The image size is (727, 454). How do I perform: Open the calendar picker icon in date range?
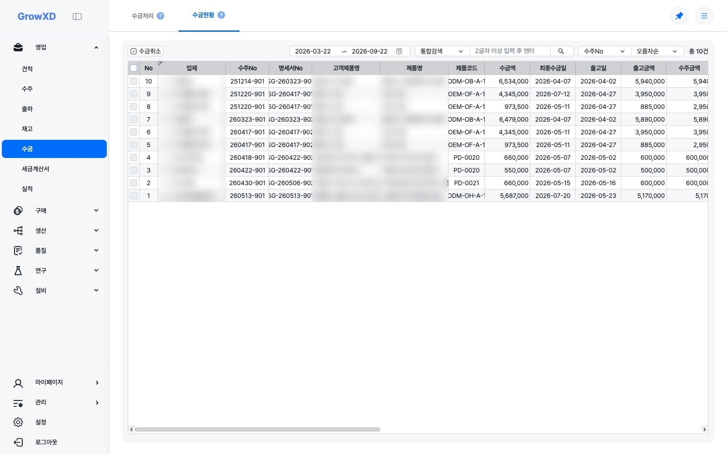399,51
